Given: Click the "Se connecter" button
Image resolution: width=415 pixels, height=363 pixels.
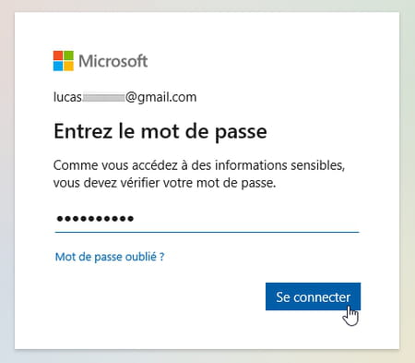Looking at the screenshot, I should (x=313, y=296).
